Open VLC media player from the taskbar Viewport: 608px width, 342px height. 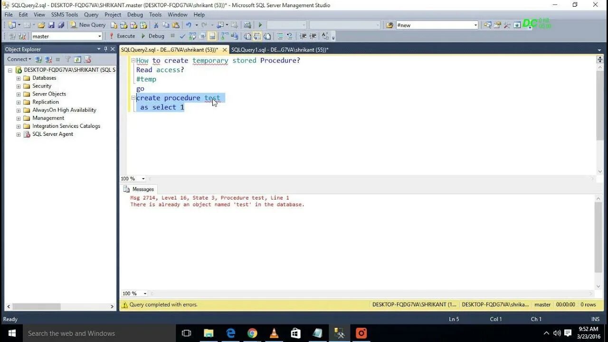click(x=274, y=333)
